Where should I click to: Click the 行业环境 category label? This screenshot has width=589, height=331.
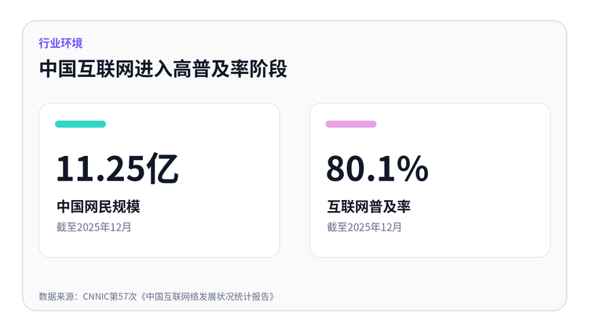click(x=60, y=43)
